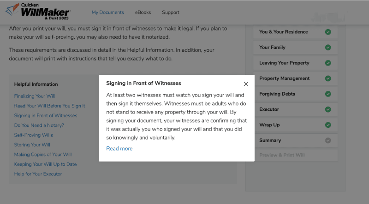Open Do You Need a Notary? link
369x204 pixels.
point(39,126)
